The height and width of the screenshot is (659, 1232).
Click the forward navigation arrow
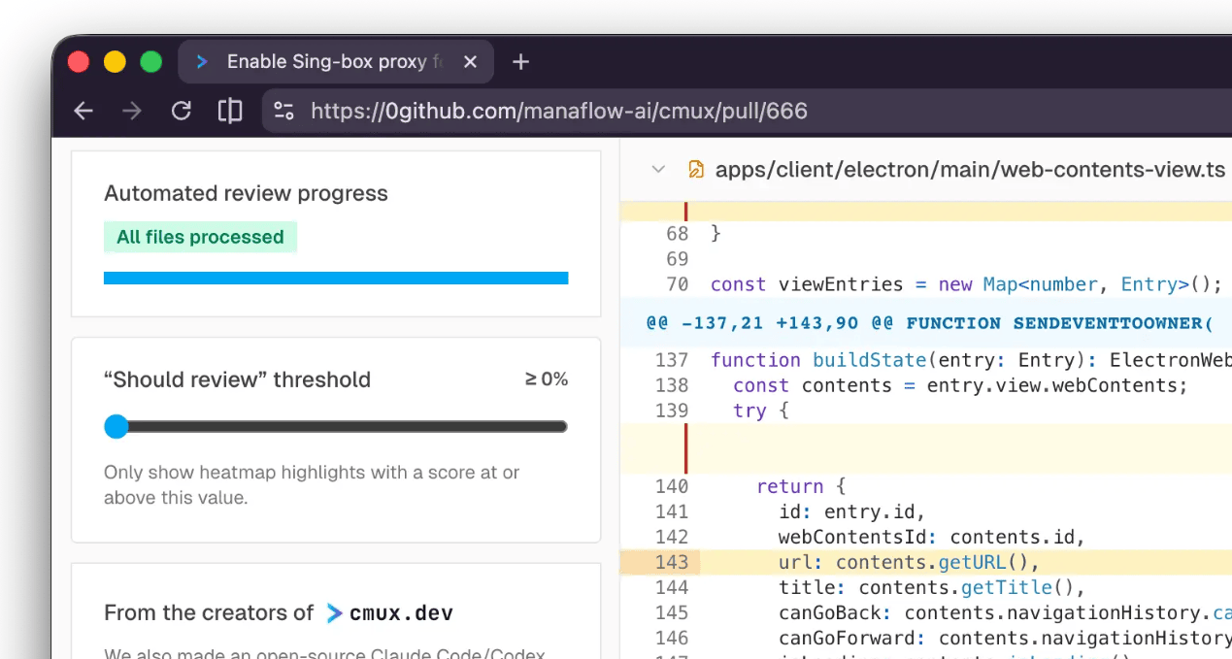pyautogui.click(x=132, y=111)
